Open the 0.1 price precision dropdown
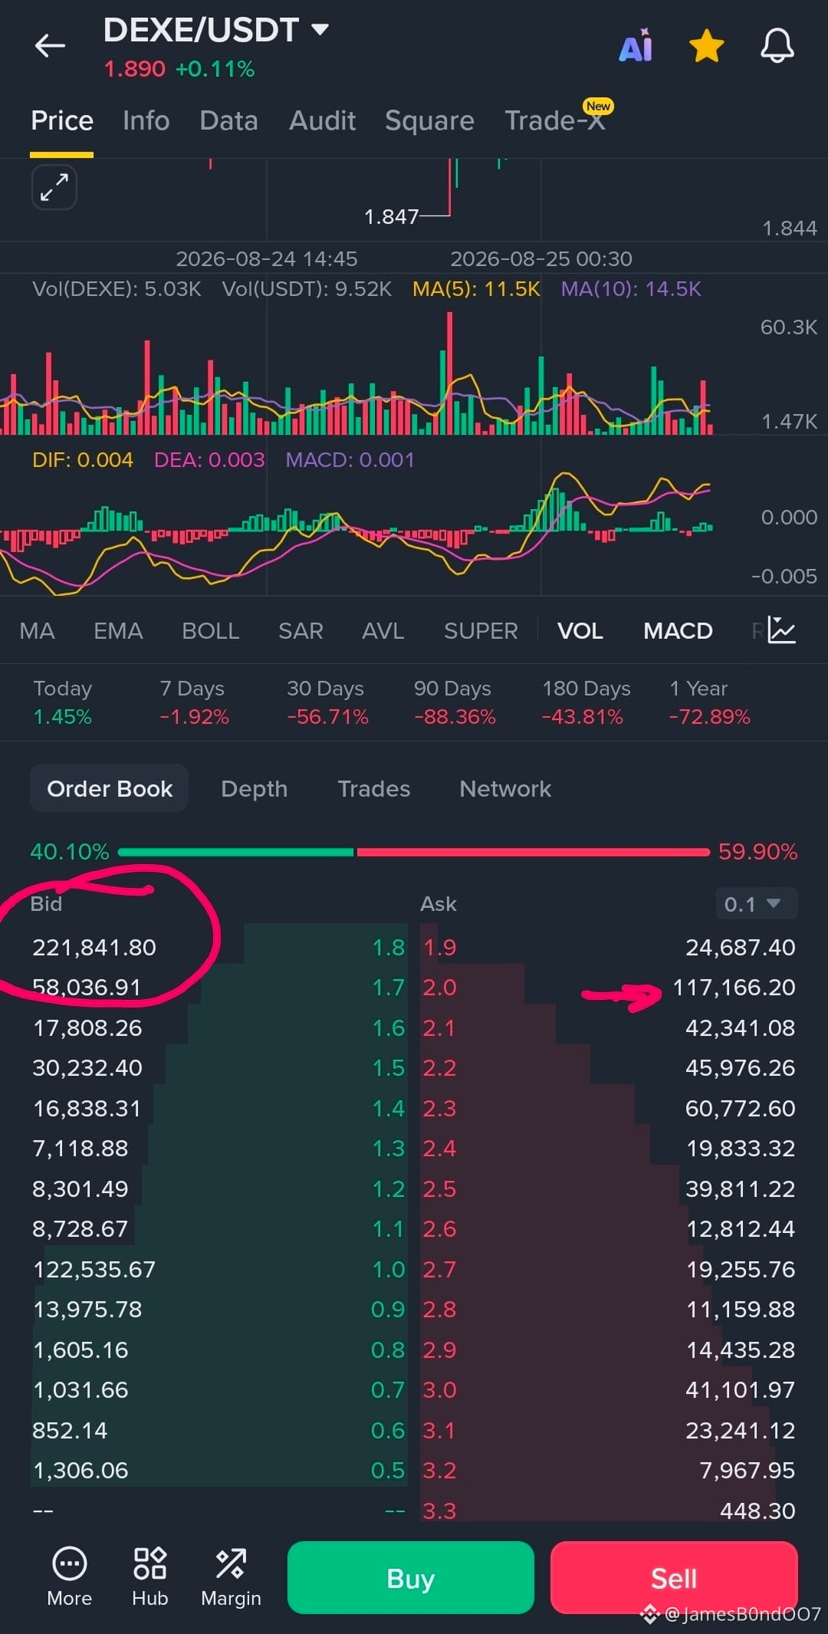Viewport: 828px width, 1634px height. 756,904
